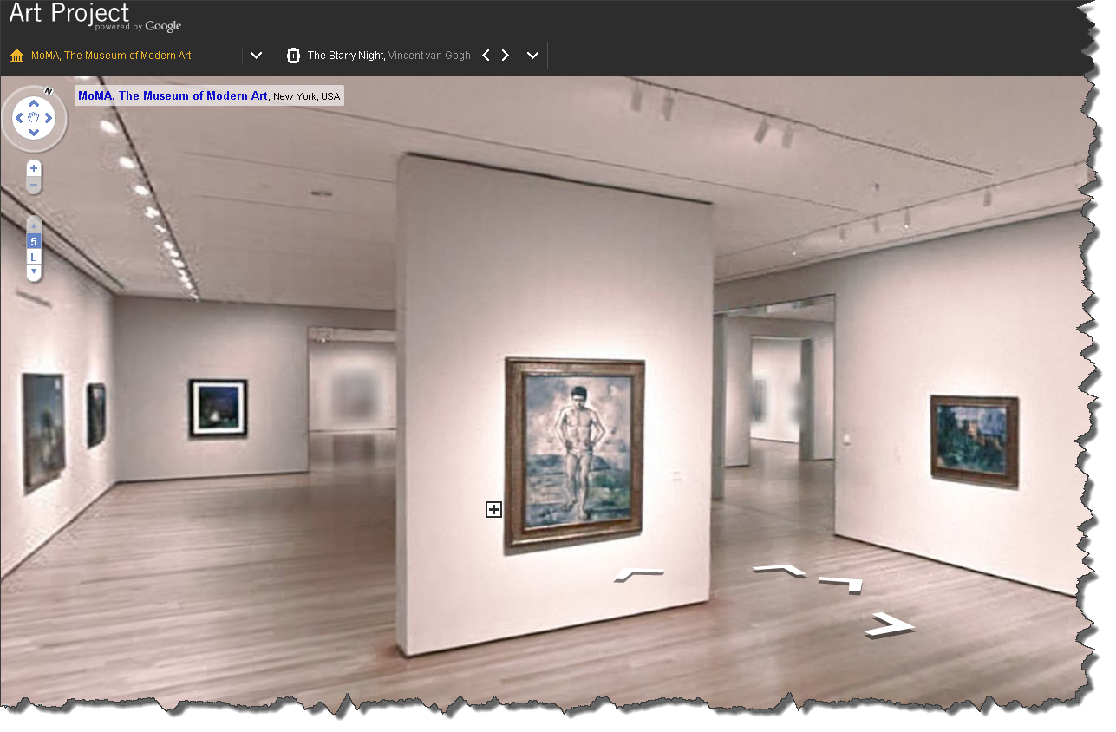
Task: Click the museum building icon in the top bar
Action: [16, 55]
